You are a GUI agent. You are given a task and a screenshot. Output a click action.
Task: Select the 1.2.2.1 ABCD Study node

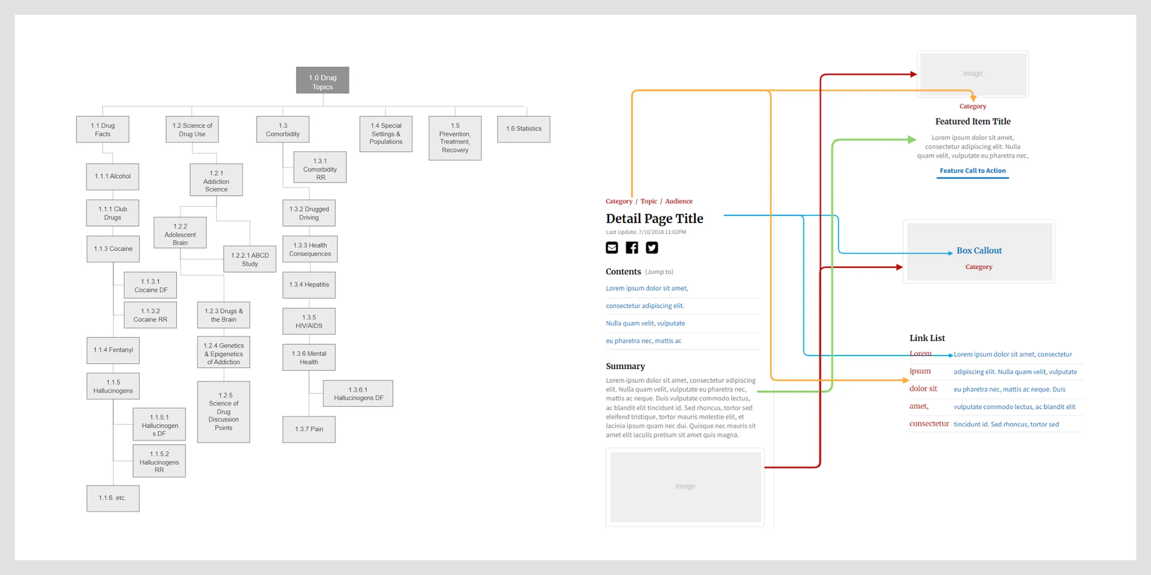tap(249, 259)
